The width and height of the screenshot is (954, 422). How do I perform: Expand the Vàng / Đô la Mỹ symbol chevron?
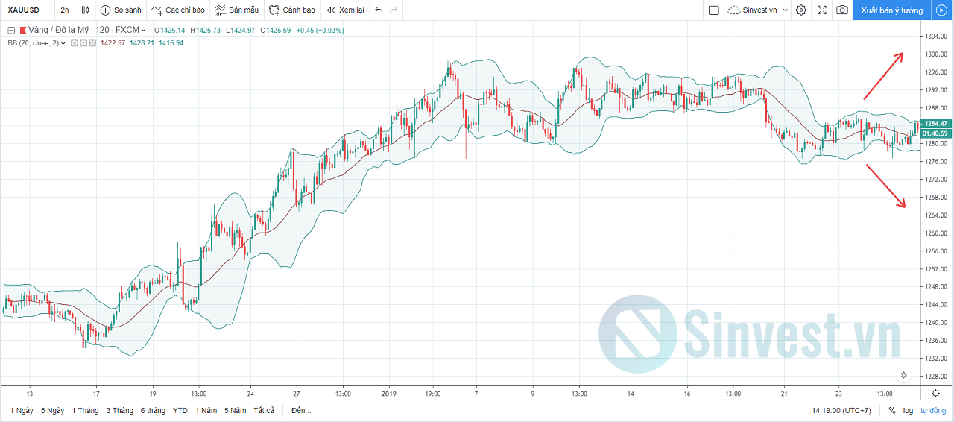[143, 31]
